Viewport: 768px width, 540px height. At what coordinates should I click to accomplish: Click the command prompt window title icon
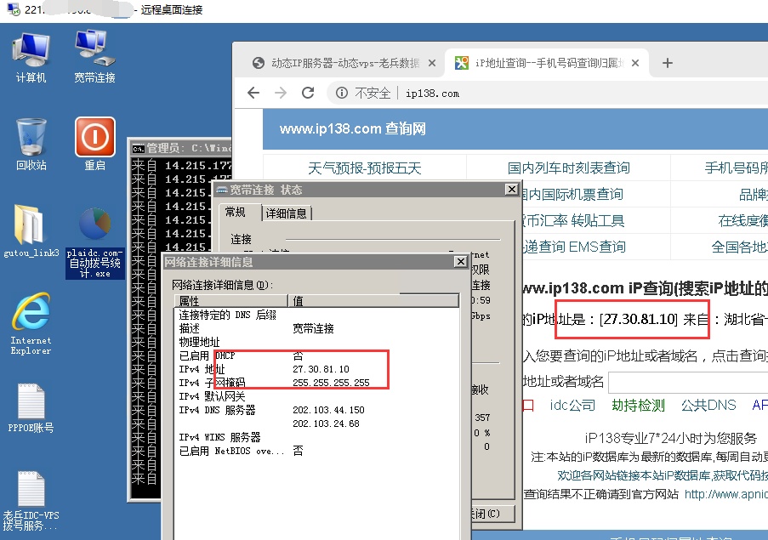click(x=139, y=148)
